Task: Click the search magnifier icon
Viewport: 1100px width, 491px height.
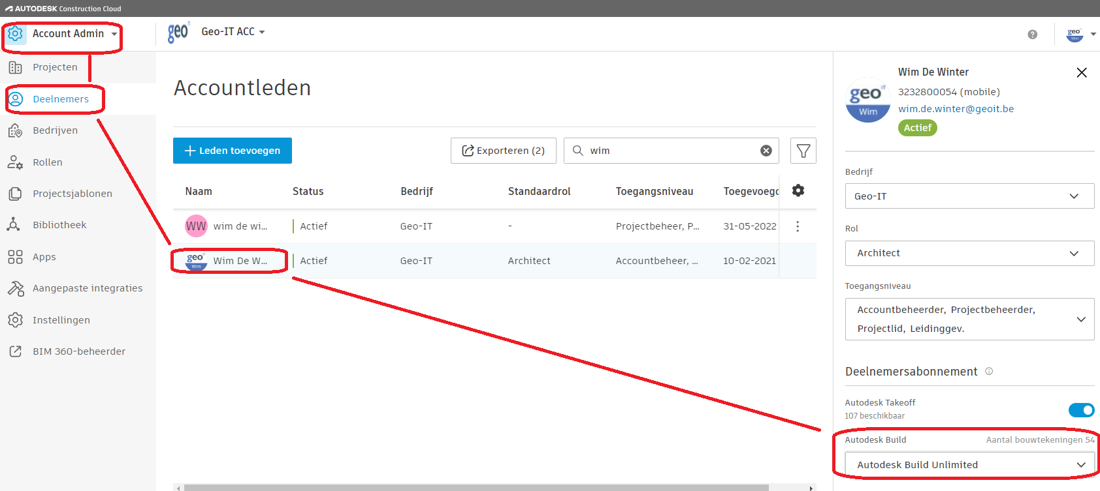Action: [x=578, y=151]
